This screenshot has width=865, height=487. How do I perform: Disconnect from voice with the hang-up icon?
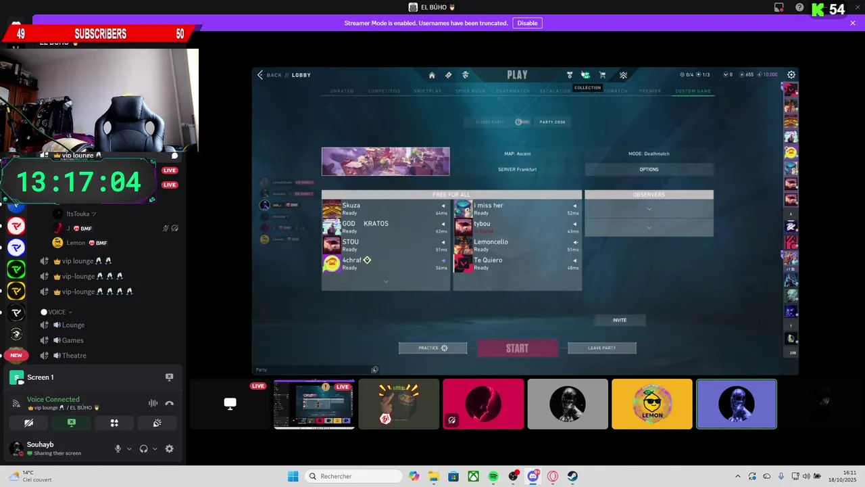(x=170, y=403)
